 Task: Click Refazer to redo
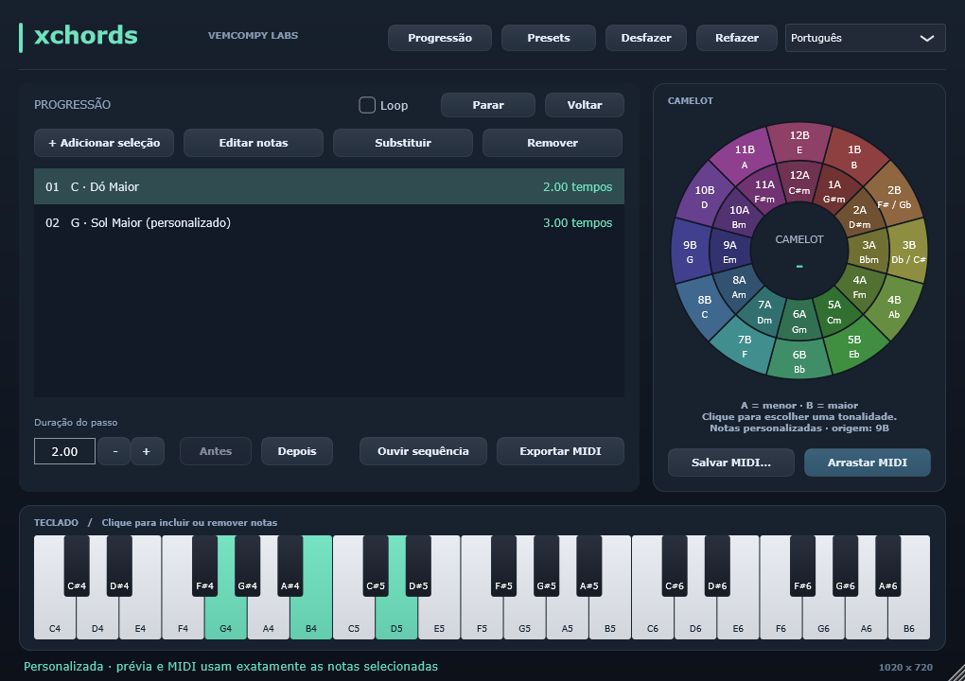tap(737, 38)
